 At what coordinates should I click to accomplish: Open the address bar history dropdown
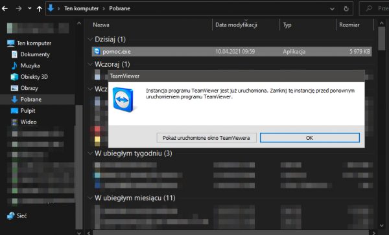(332, 8)
